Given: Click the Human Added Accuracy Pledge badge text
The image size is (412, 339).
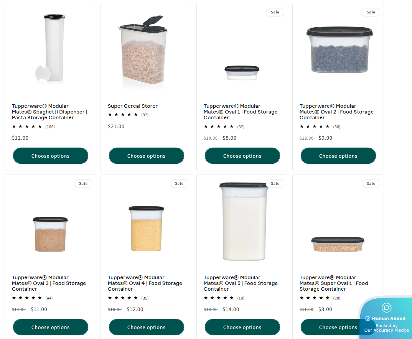Looking at the screenshot, I should tap(386, 324).
